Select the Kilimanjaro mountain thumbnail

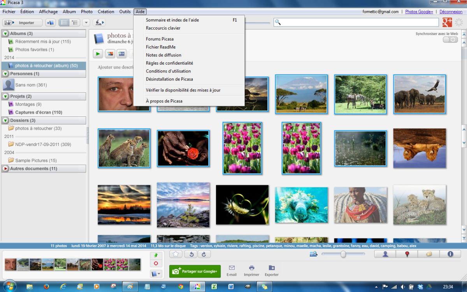pos(301,94)
